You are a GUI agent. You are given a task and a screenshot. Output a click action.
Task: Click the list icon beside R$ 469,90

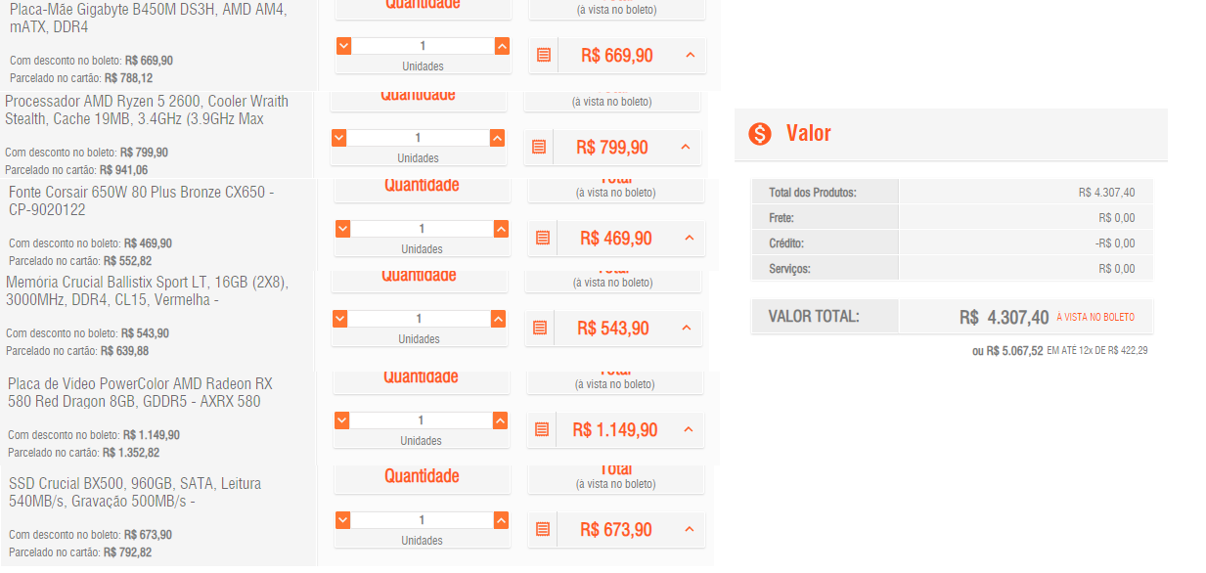coord(543,238)
